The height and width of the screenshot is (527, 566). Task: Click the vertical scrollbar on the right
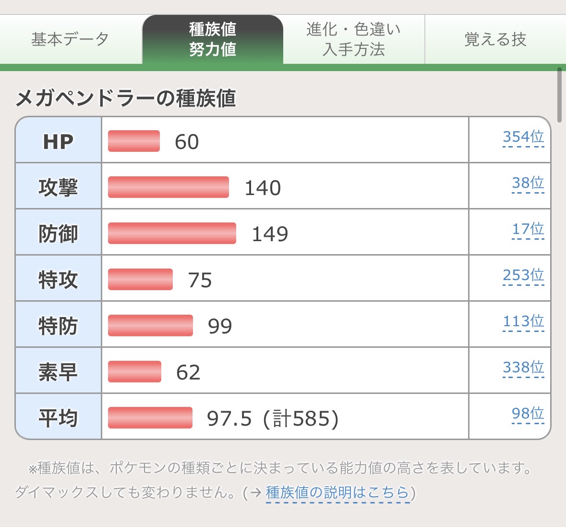pos(559,95)
